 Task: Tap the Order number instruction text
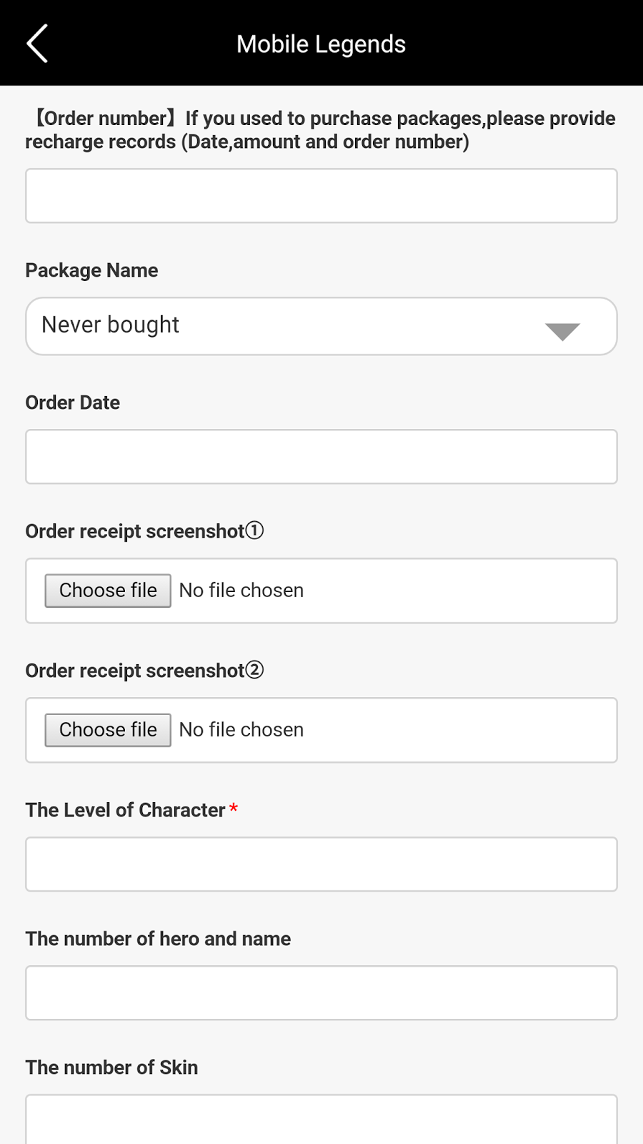321,130
